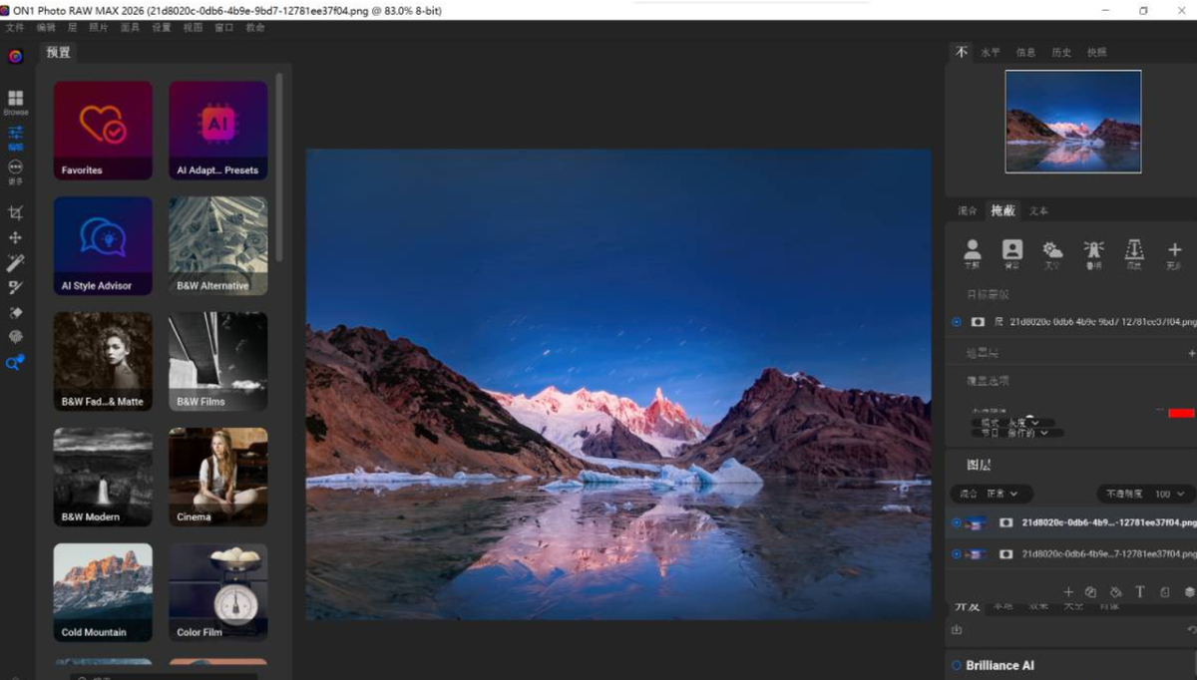This screenshot has width=1197, height=680.
Task: Open the 文件 menu
Action: (x=14, y=28)
